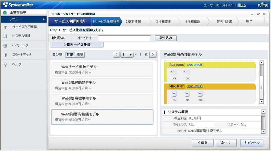The width and height of the screenshot is (271, 151).
Task: Toggle sort order to 降順 (descending)
Action: 80,55
